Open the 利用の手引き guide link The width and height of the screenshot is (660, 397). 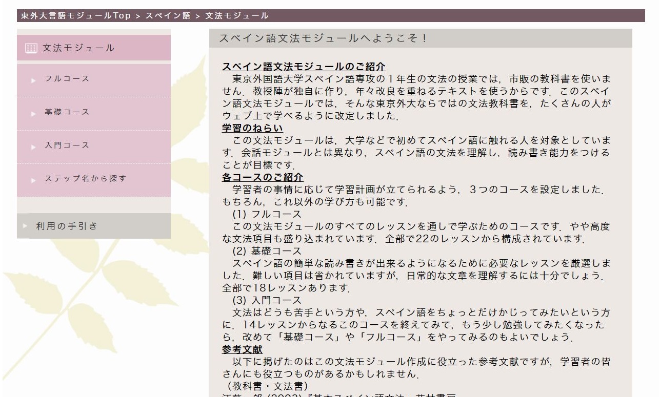tap(67, 226)
